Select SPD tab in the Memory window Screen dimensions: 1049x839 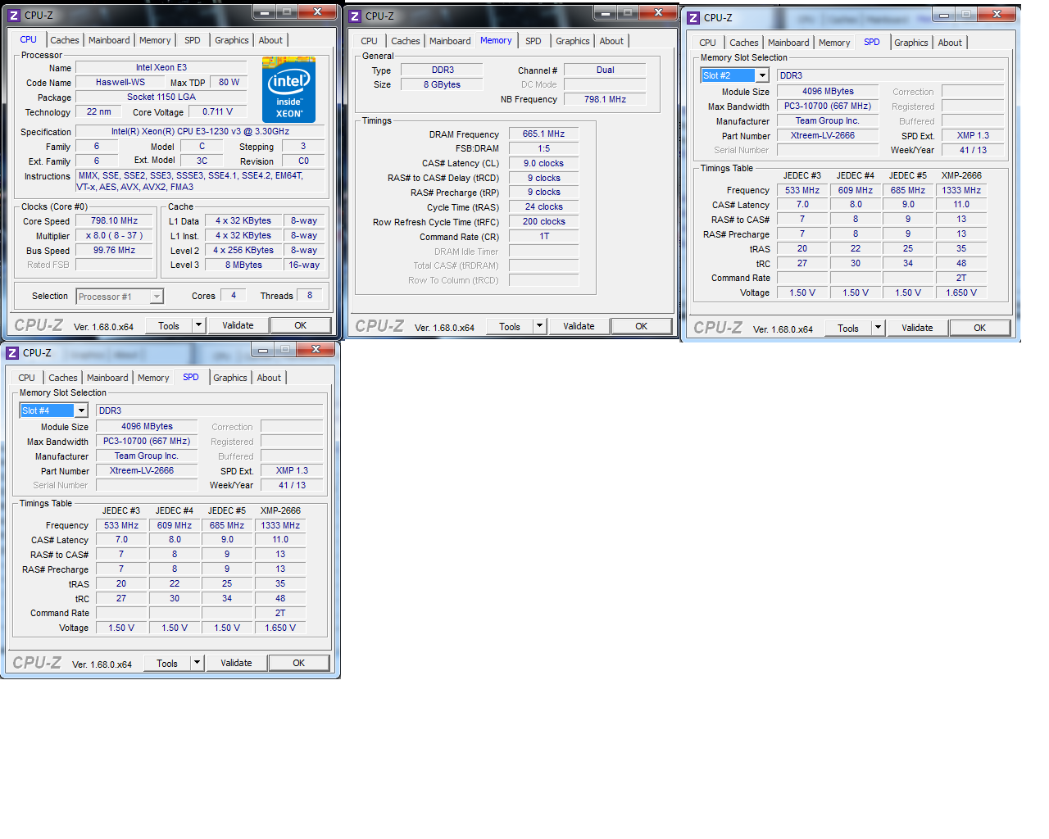click(534, 41)
